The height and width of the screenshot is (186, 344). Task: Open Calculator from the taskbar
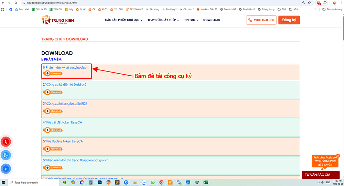point(91,182)
